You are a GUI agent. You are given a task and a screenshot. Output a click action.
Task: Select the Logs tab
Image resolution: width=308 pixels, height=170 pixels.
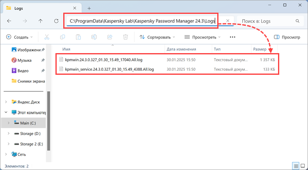[x=42, y=8]
